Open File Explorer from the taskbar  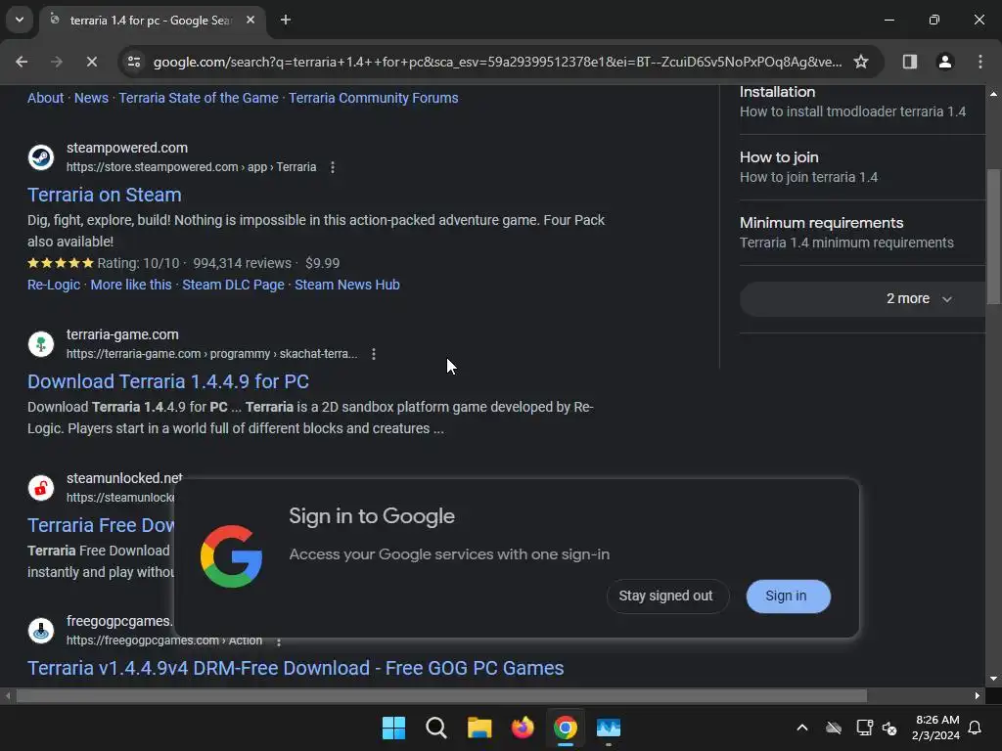pyautogui.click(x=479, y=728)
